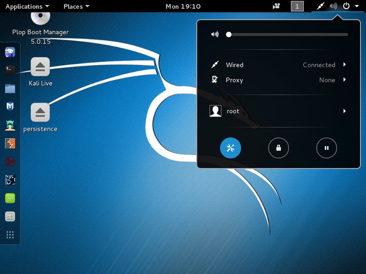The width and height of the screenshot is (366, 274).
Task: Click the screen recorder camera icon in top bar
Action: (277, 6)
